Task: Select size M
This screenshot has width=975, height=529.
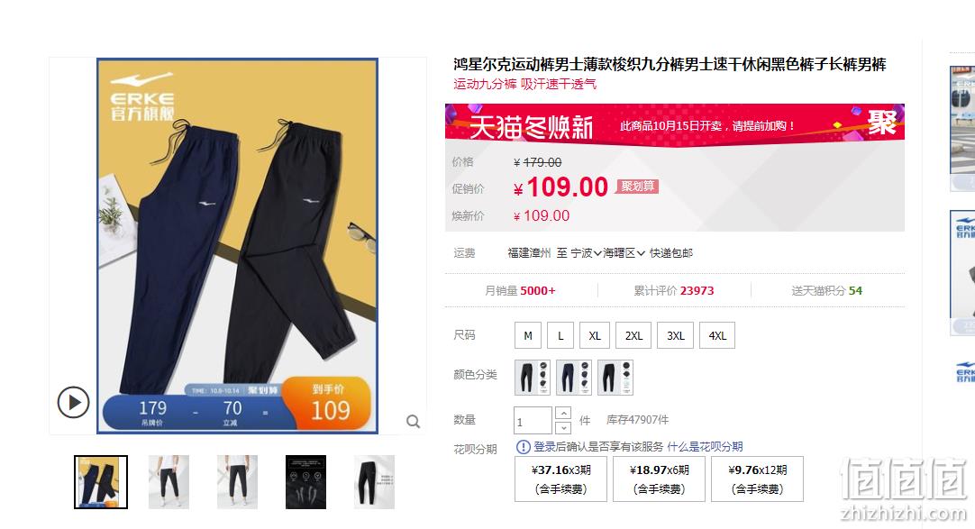Action: pyautogui.click(x=528, y=335)
